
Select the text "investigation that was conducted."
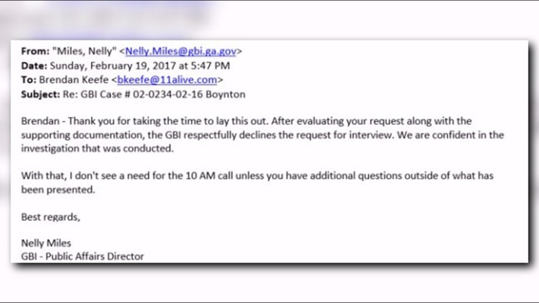pyautogui.click(x=97, y=148)
